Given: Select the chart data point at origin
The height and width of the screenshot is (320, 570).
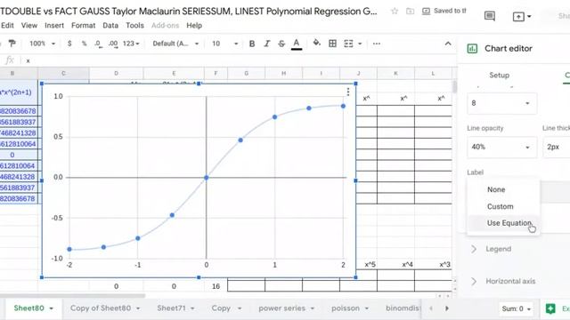Looking at the screenshot, I should 206,178.
